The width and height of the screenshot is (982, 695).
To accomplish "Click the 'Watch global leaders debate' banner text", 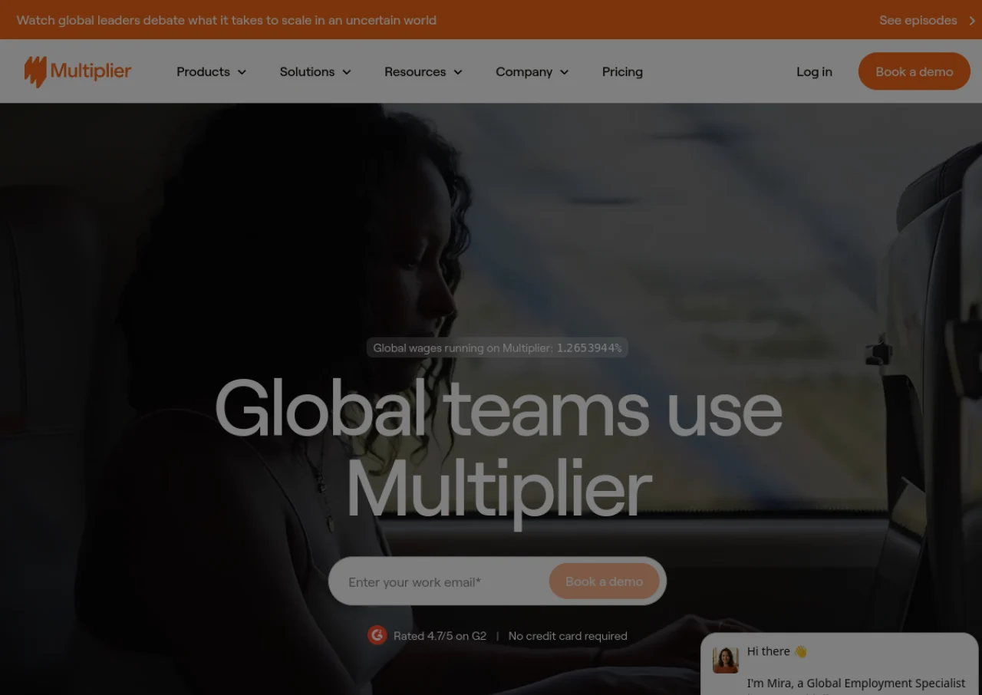I will 226,21.
